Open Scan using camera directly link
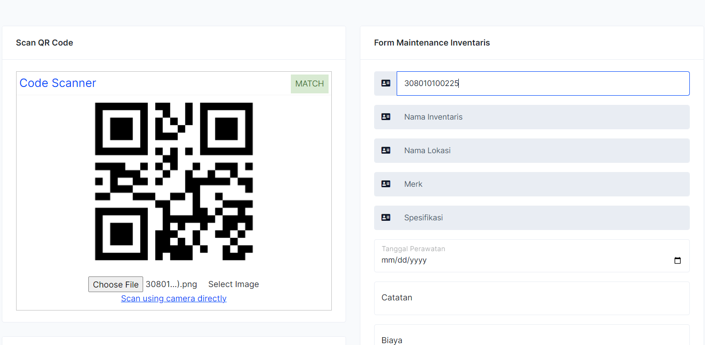This screenshot has height=345, width=705. pos(173,299)
